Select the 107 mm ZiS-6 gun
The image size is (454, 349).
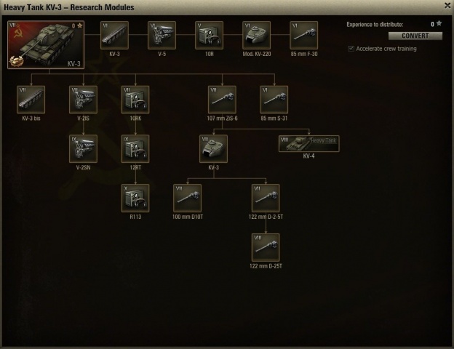(x=222, y=100)
